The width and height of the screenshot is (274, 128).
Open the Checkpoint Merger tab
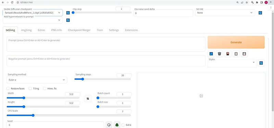pos(79,30)
